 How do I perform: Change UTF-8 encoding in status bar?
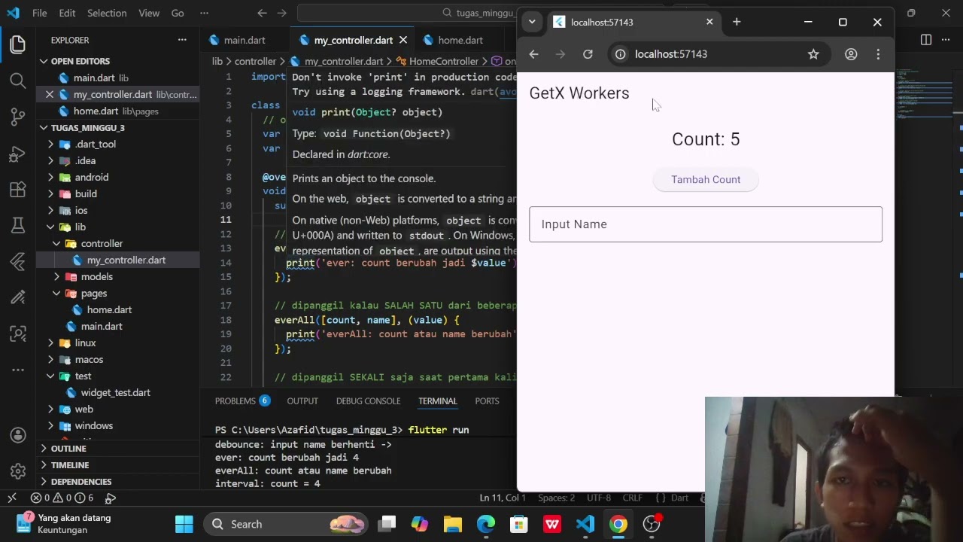pos(599,498)
